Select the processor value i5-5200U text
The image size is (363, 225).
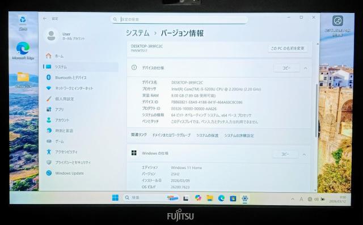click(216, 89)
